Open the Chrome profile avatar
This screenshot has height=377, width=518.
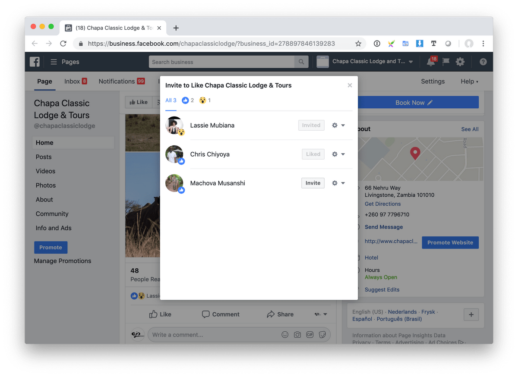pyautogui.click(x=469, y=44)
